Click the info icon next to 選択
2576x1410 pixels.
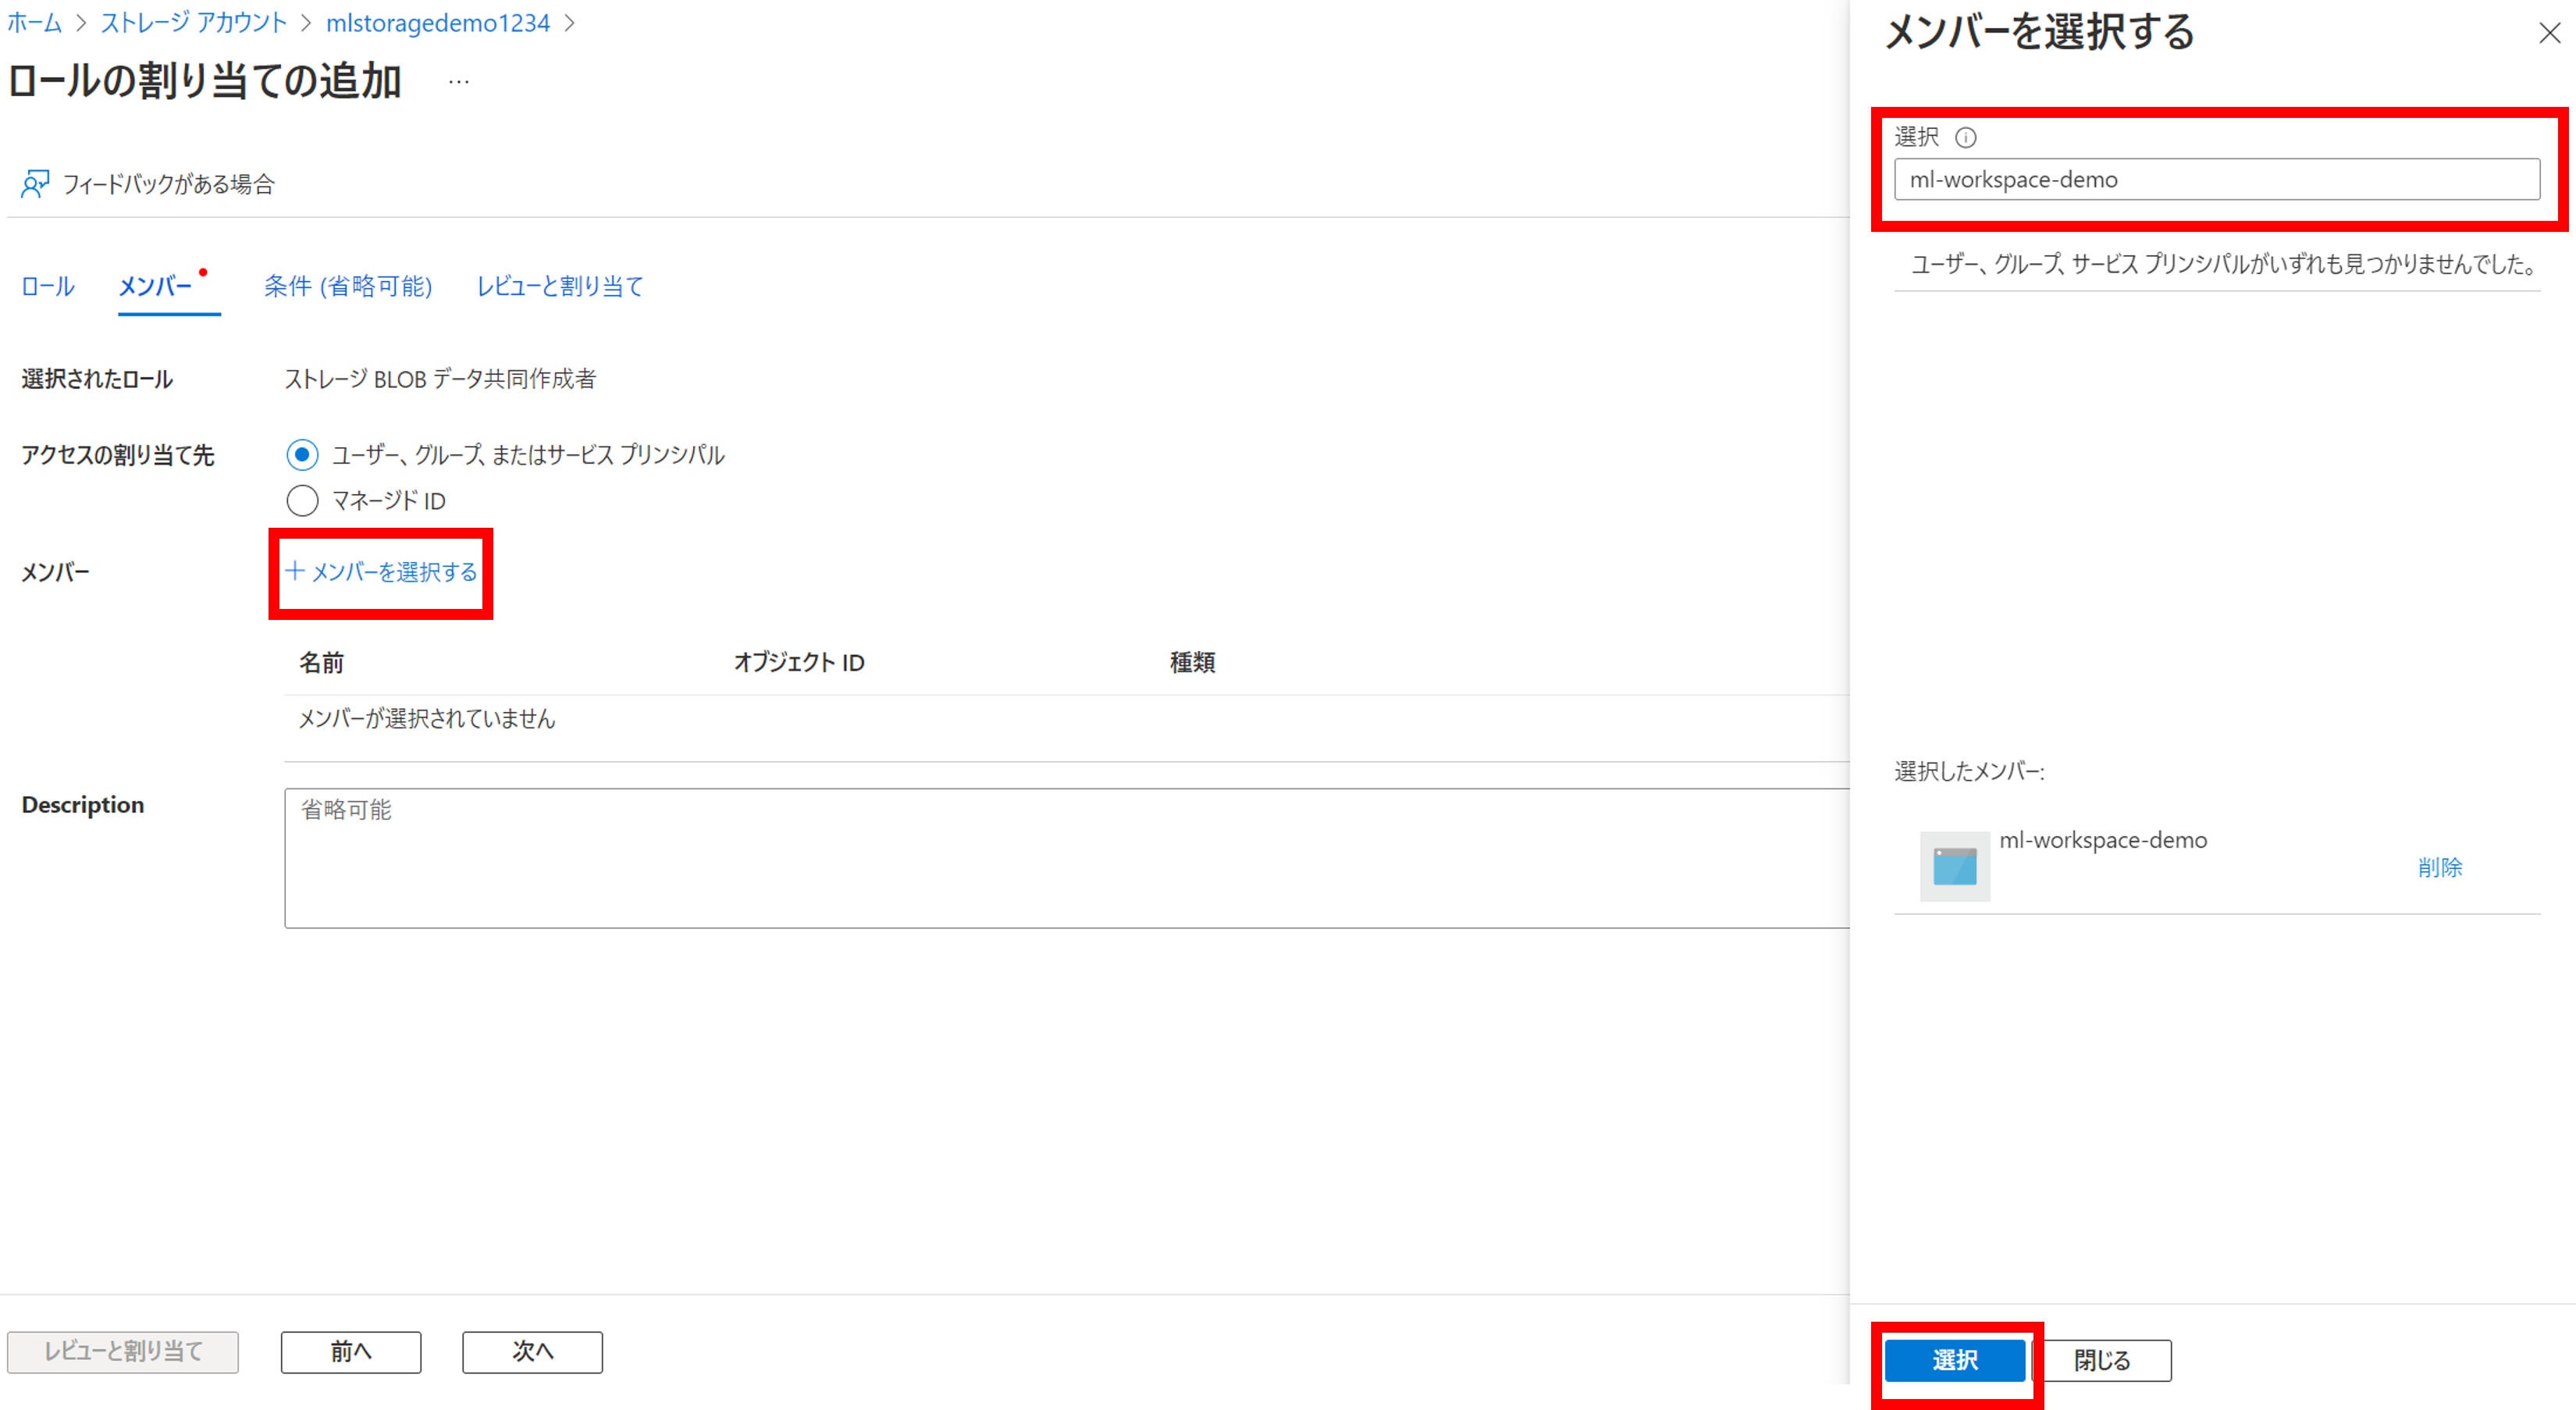click(x=1965, y=137)
